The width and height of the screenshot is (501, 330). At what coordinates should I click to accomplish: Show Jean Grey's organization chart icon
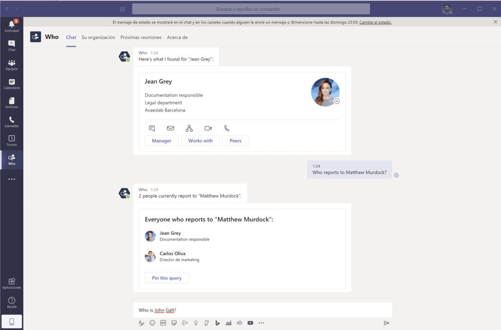[189, 128]
